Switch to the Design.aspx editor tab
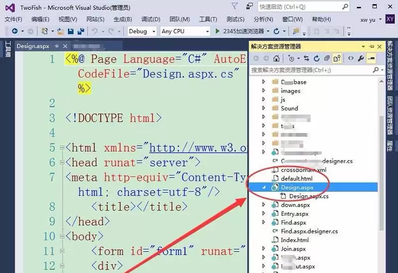This screenshot has height=273, width=398. (33, 46)
